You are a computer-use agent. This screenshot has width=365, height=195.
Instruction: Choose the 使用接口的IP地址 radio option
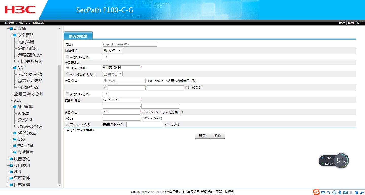click(x=68, y=74)
